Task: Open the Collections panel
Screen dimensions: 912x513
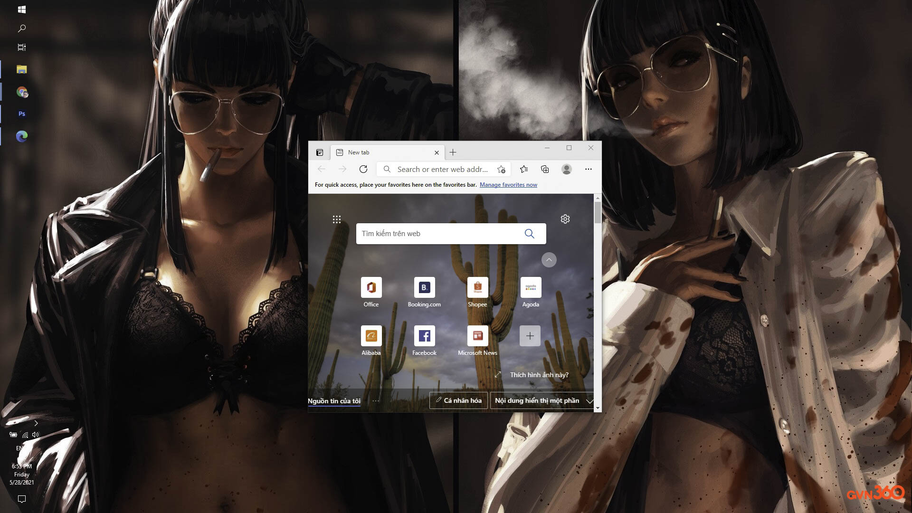Action: pos(545,169)
